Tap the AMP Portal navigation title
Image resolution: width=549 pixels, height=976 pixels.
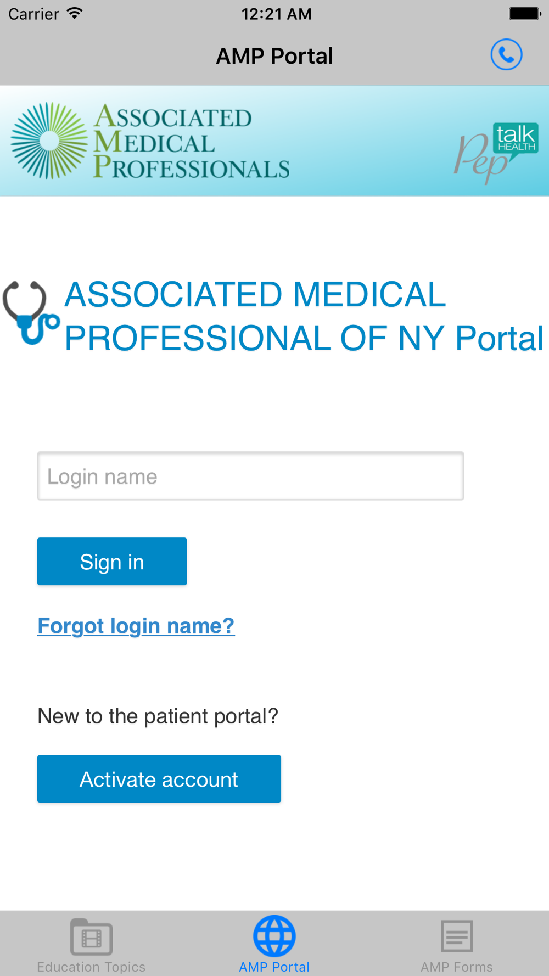point(274,56)
